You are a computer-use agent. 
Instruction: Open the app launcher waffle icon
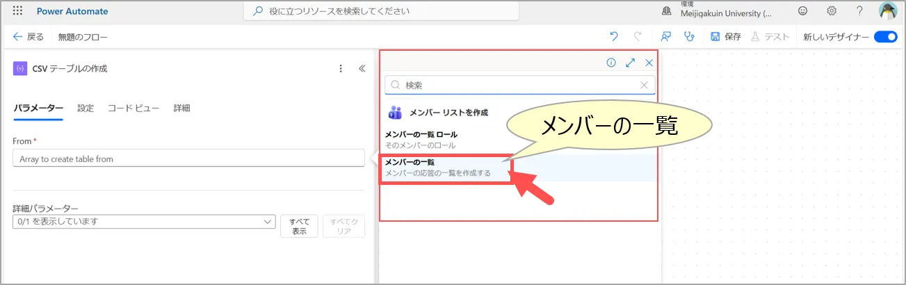pyautogui.click(x=18, y=11)
